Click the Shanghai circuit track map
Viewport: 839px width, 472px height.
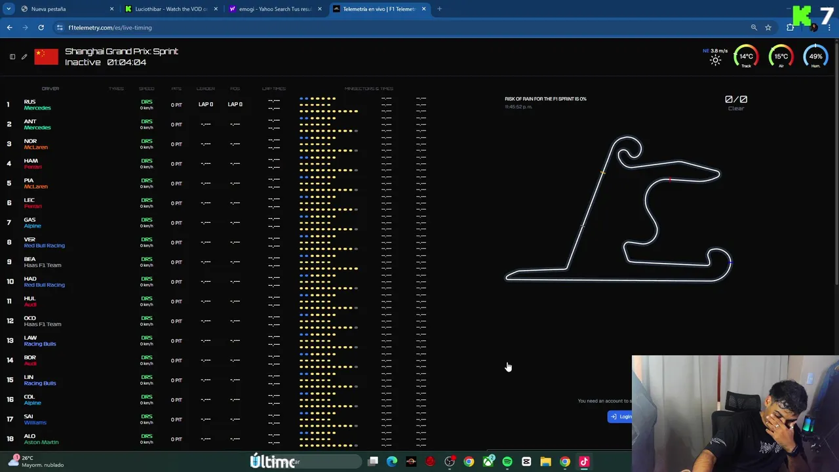[x=618, y=209]
